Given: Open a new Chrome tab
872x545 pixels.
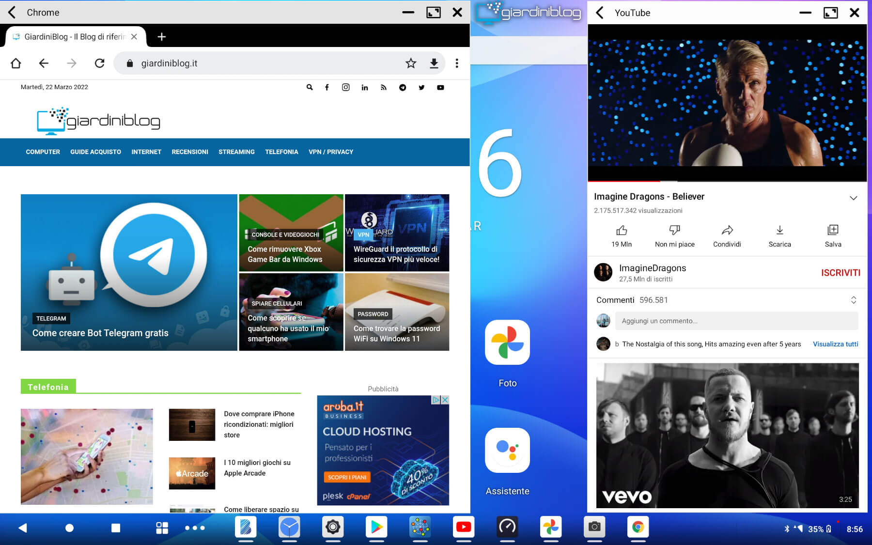Looking at the screenshot, I should (162, 37).
